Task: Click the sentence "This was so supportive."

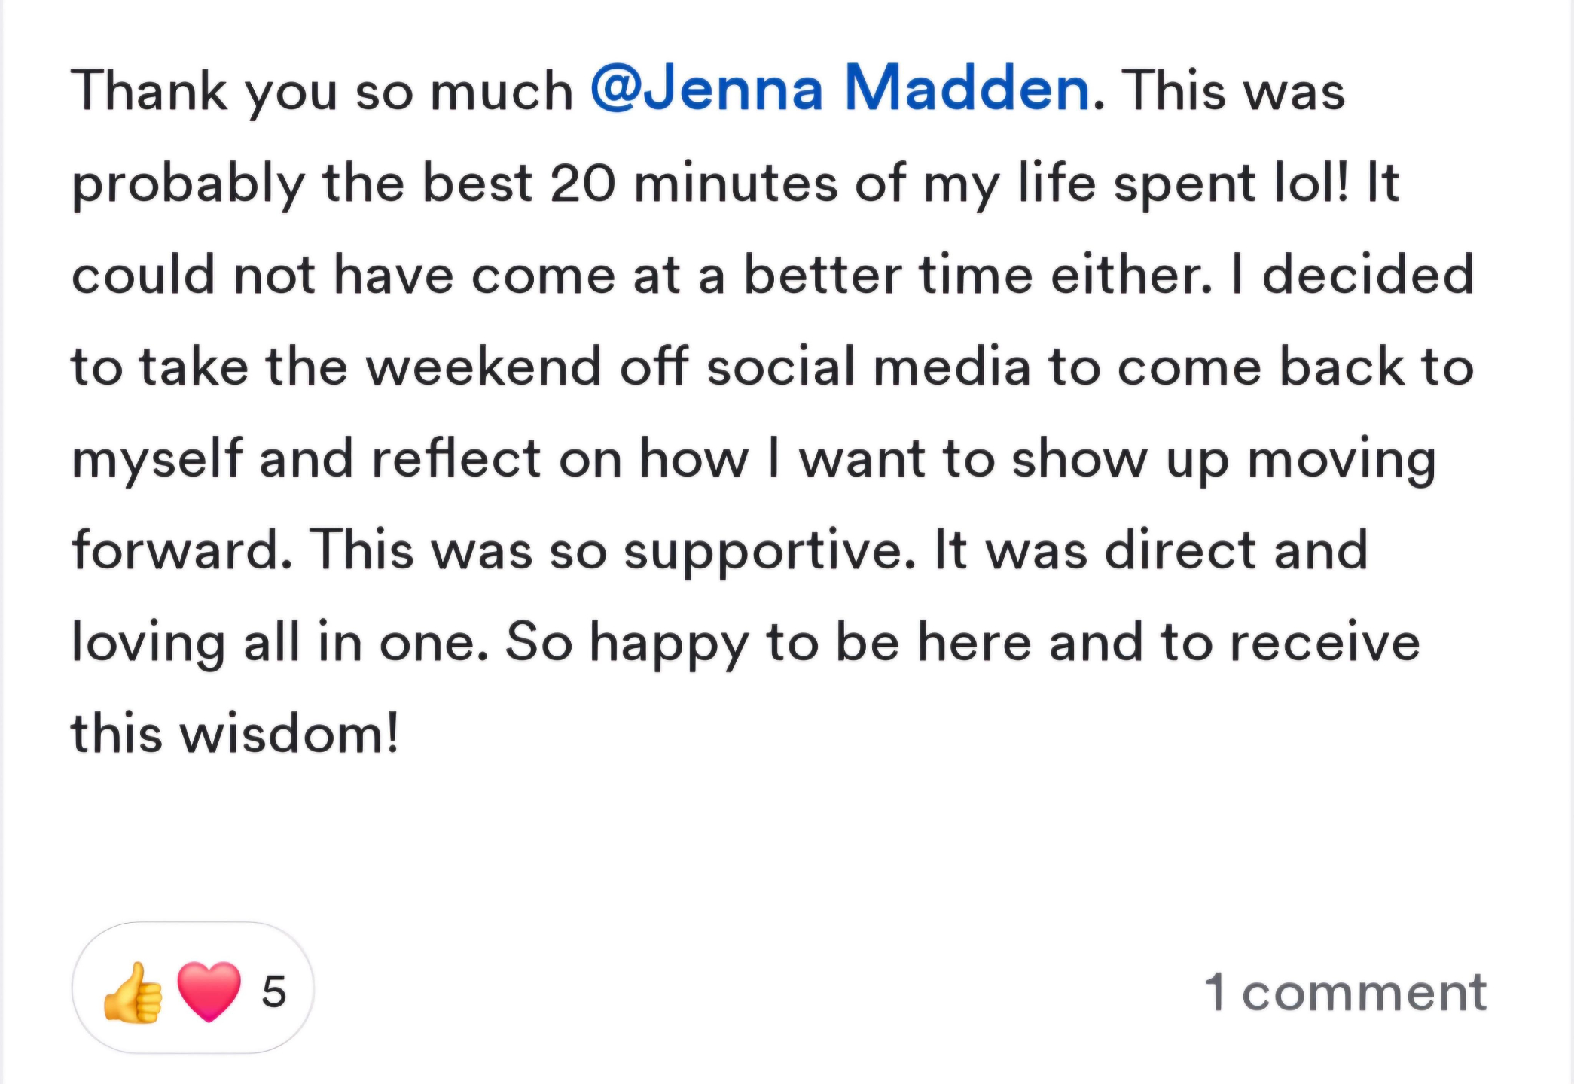Action: (612, 550)
